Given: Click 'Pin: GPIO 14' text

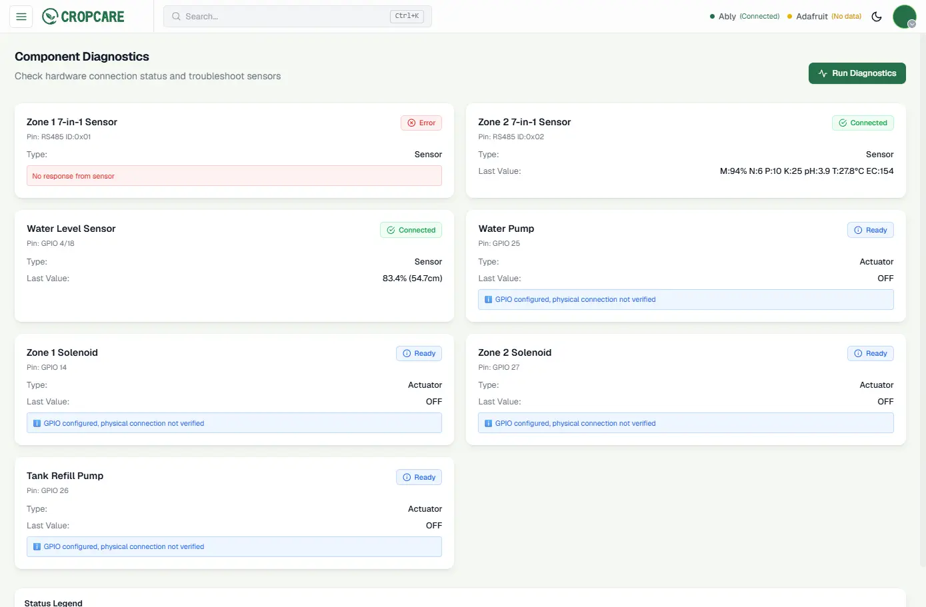Looking at the screenshot, I should pos(47,368).
